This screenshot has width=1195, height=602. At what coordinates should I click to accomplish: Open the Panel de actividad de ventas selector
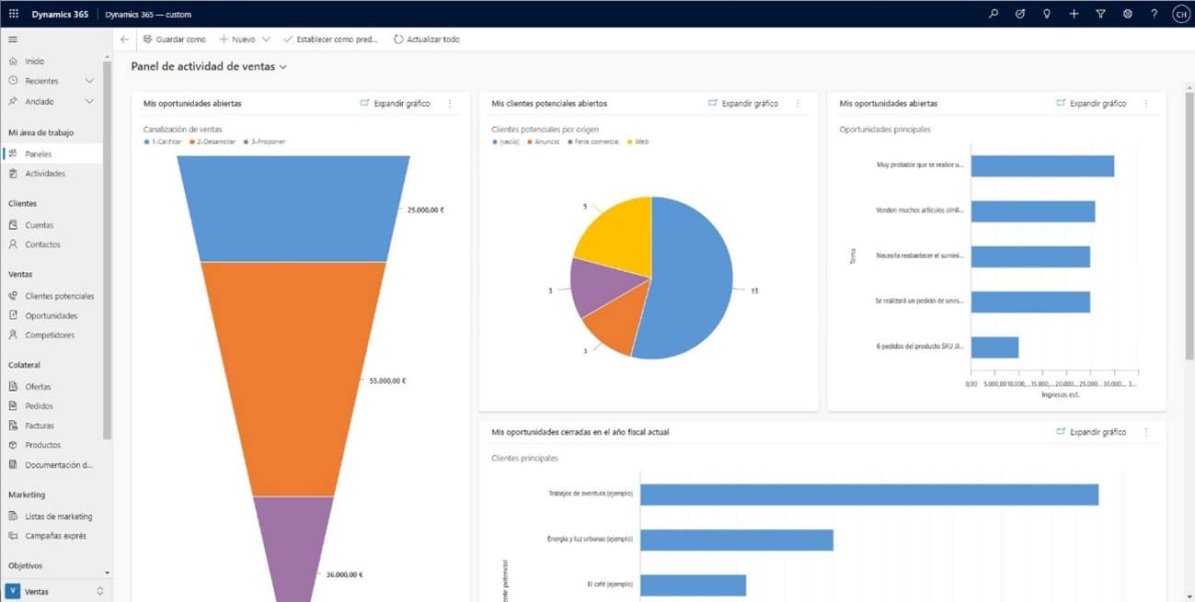[209, 66]
